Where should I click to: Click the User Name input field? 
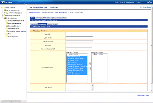pos(79,38)
